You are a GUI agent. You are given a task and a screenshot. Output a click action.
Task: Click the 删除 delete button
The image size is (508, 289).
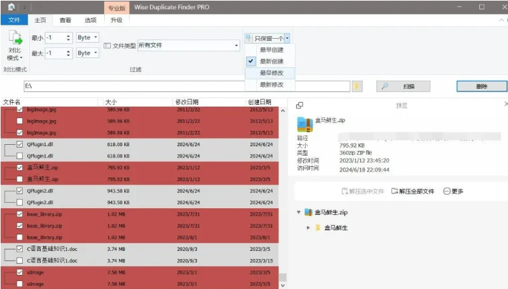(x=481, y=86)
